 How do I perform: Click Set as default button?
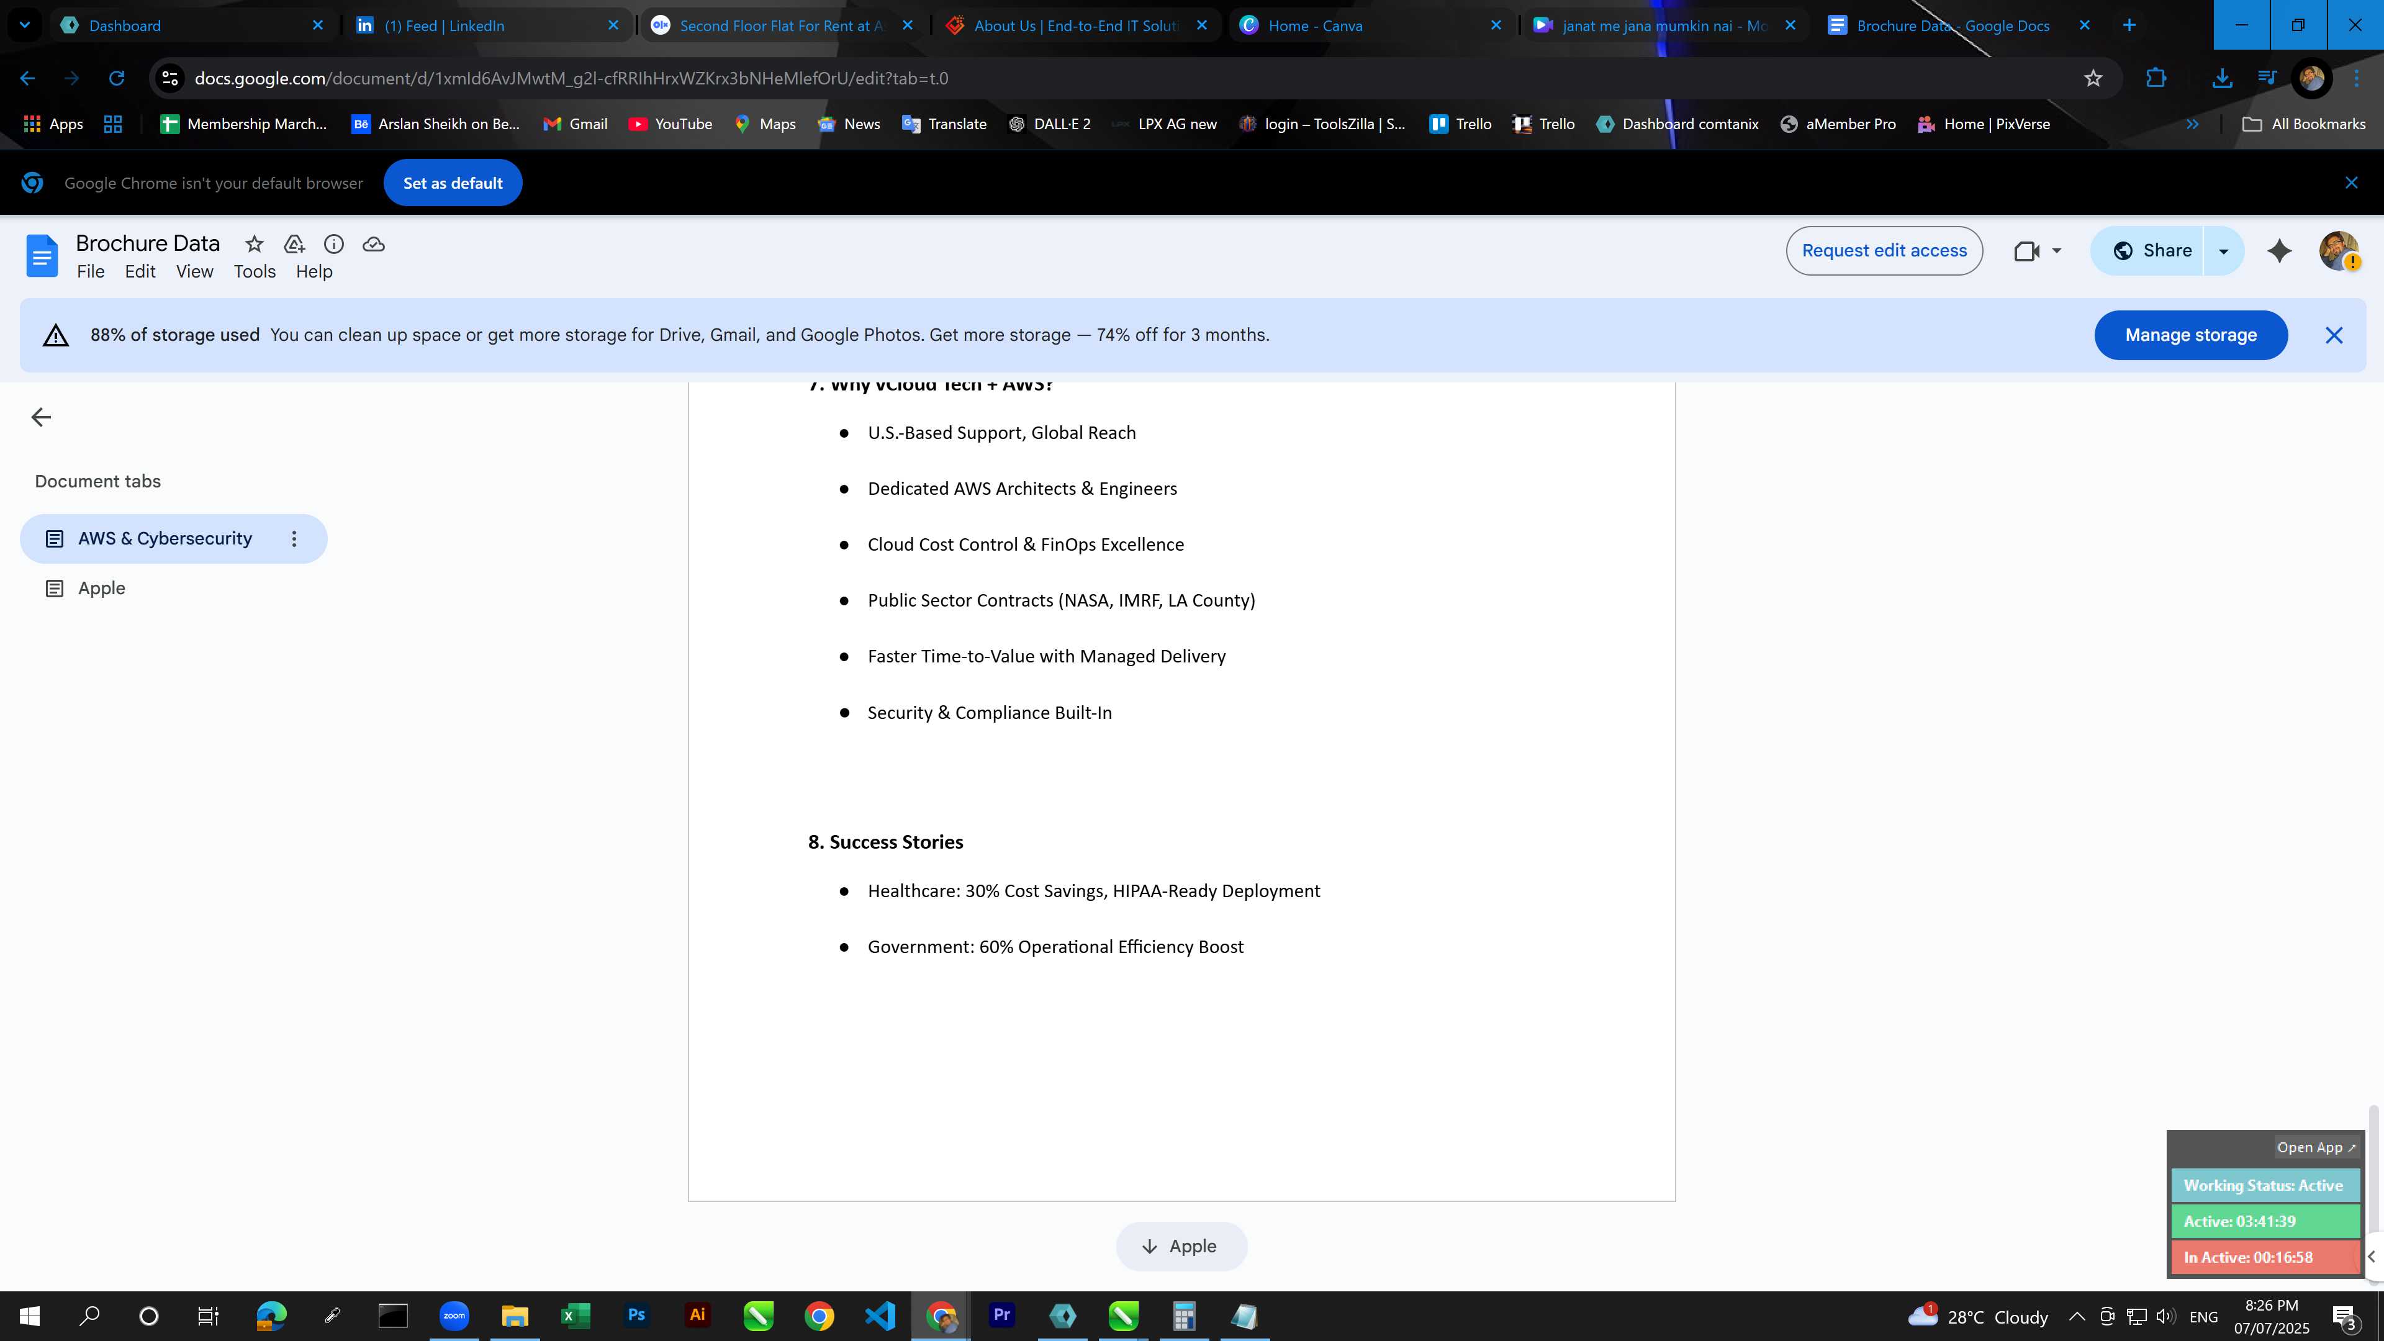pos(453,183)
